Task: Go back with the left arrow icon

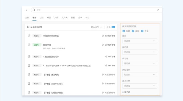Action: (26, 10)
